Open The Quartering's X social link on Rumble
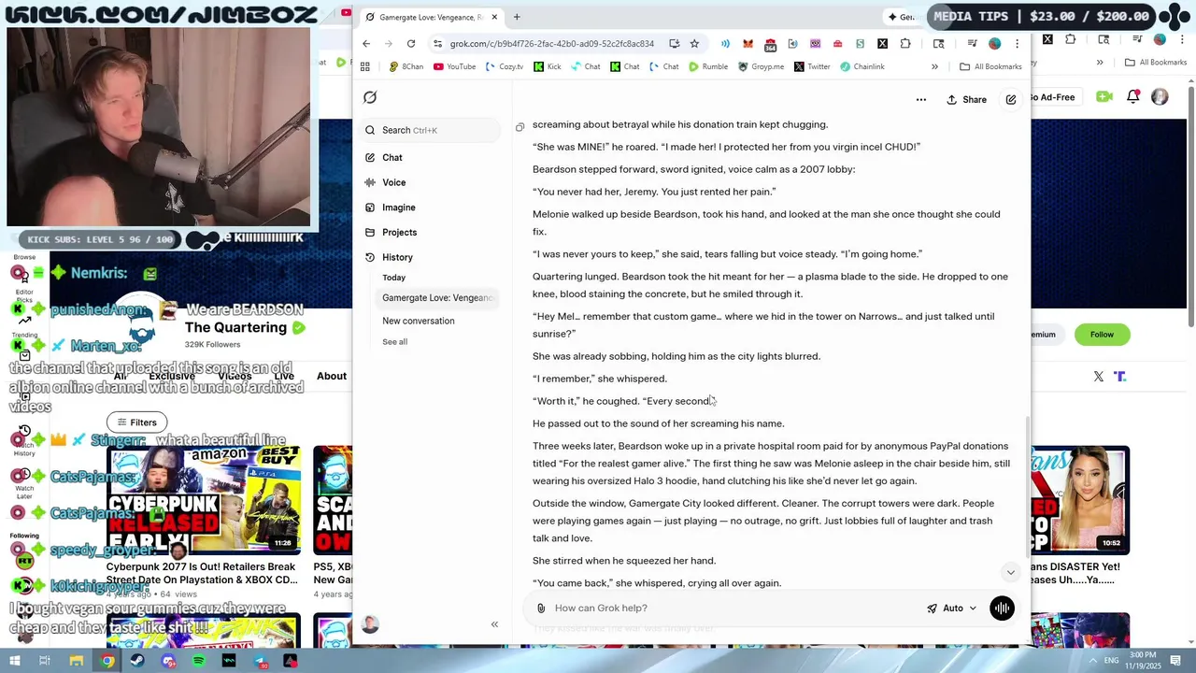Image resolution: width=1196 pixels, height=673 pixels. (x=1098, y=377)
